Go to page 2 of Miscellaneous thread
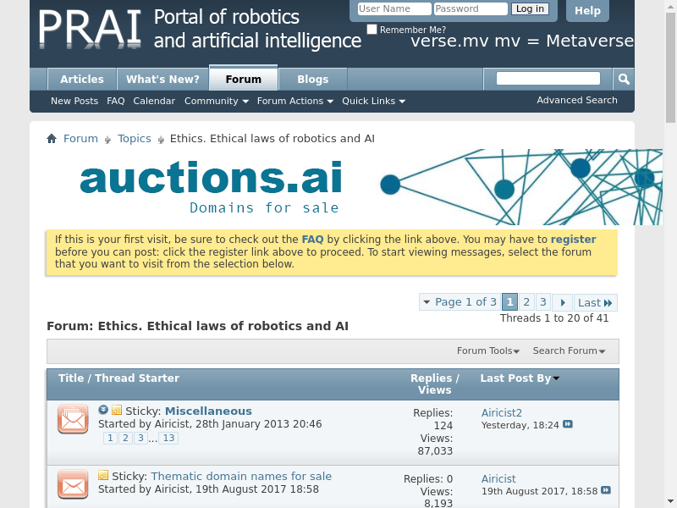677x508 pixels. (x=125, y=438)
